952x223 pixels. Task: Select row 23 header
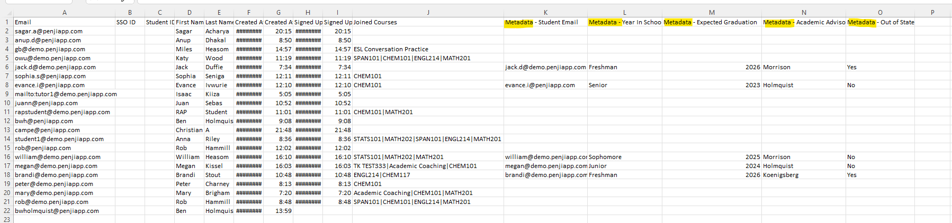click(7, 219)
